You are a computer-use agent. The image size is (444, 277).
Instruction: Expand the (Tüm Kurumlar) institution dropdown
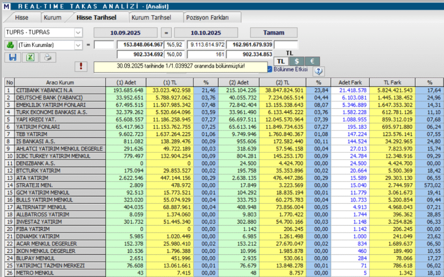pos(78,45)
